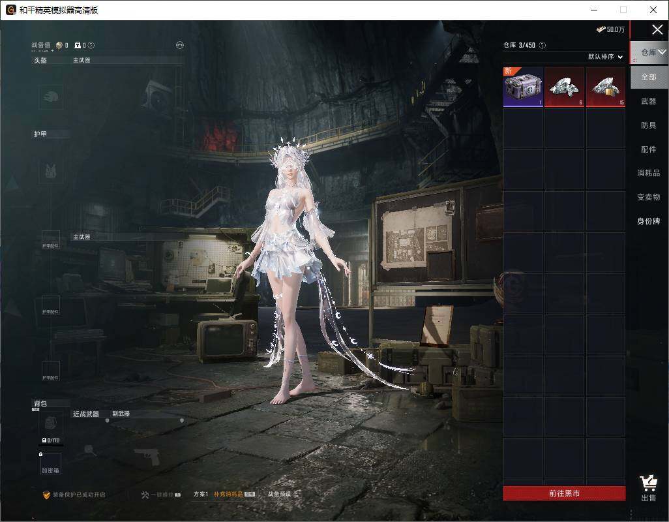Select the 方案1 loadout tab
669x522 pixels.
201,494
